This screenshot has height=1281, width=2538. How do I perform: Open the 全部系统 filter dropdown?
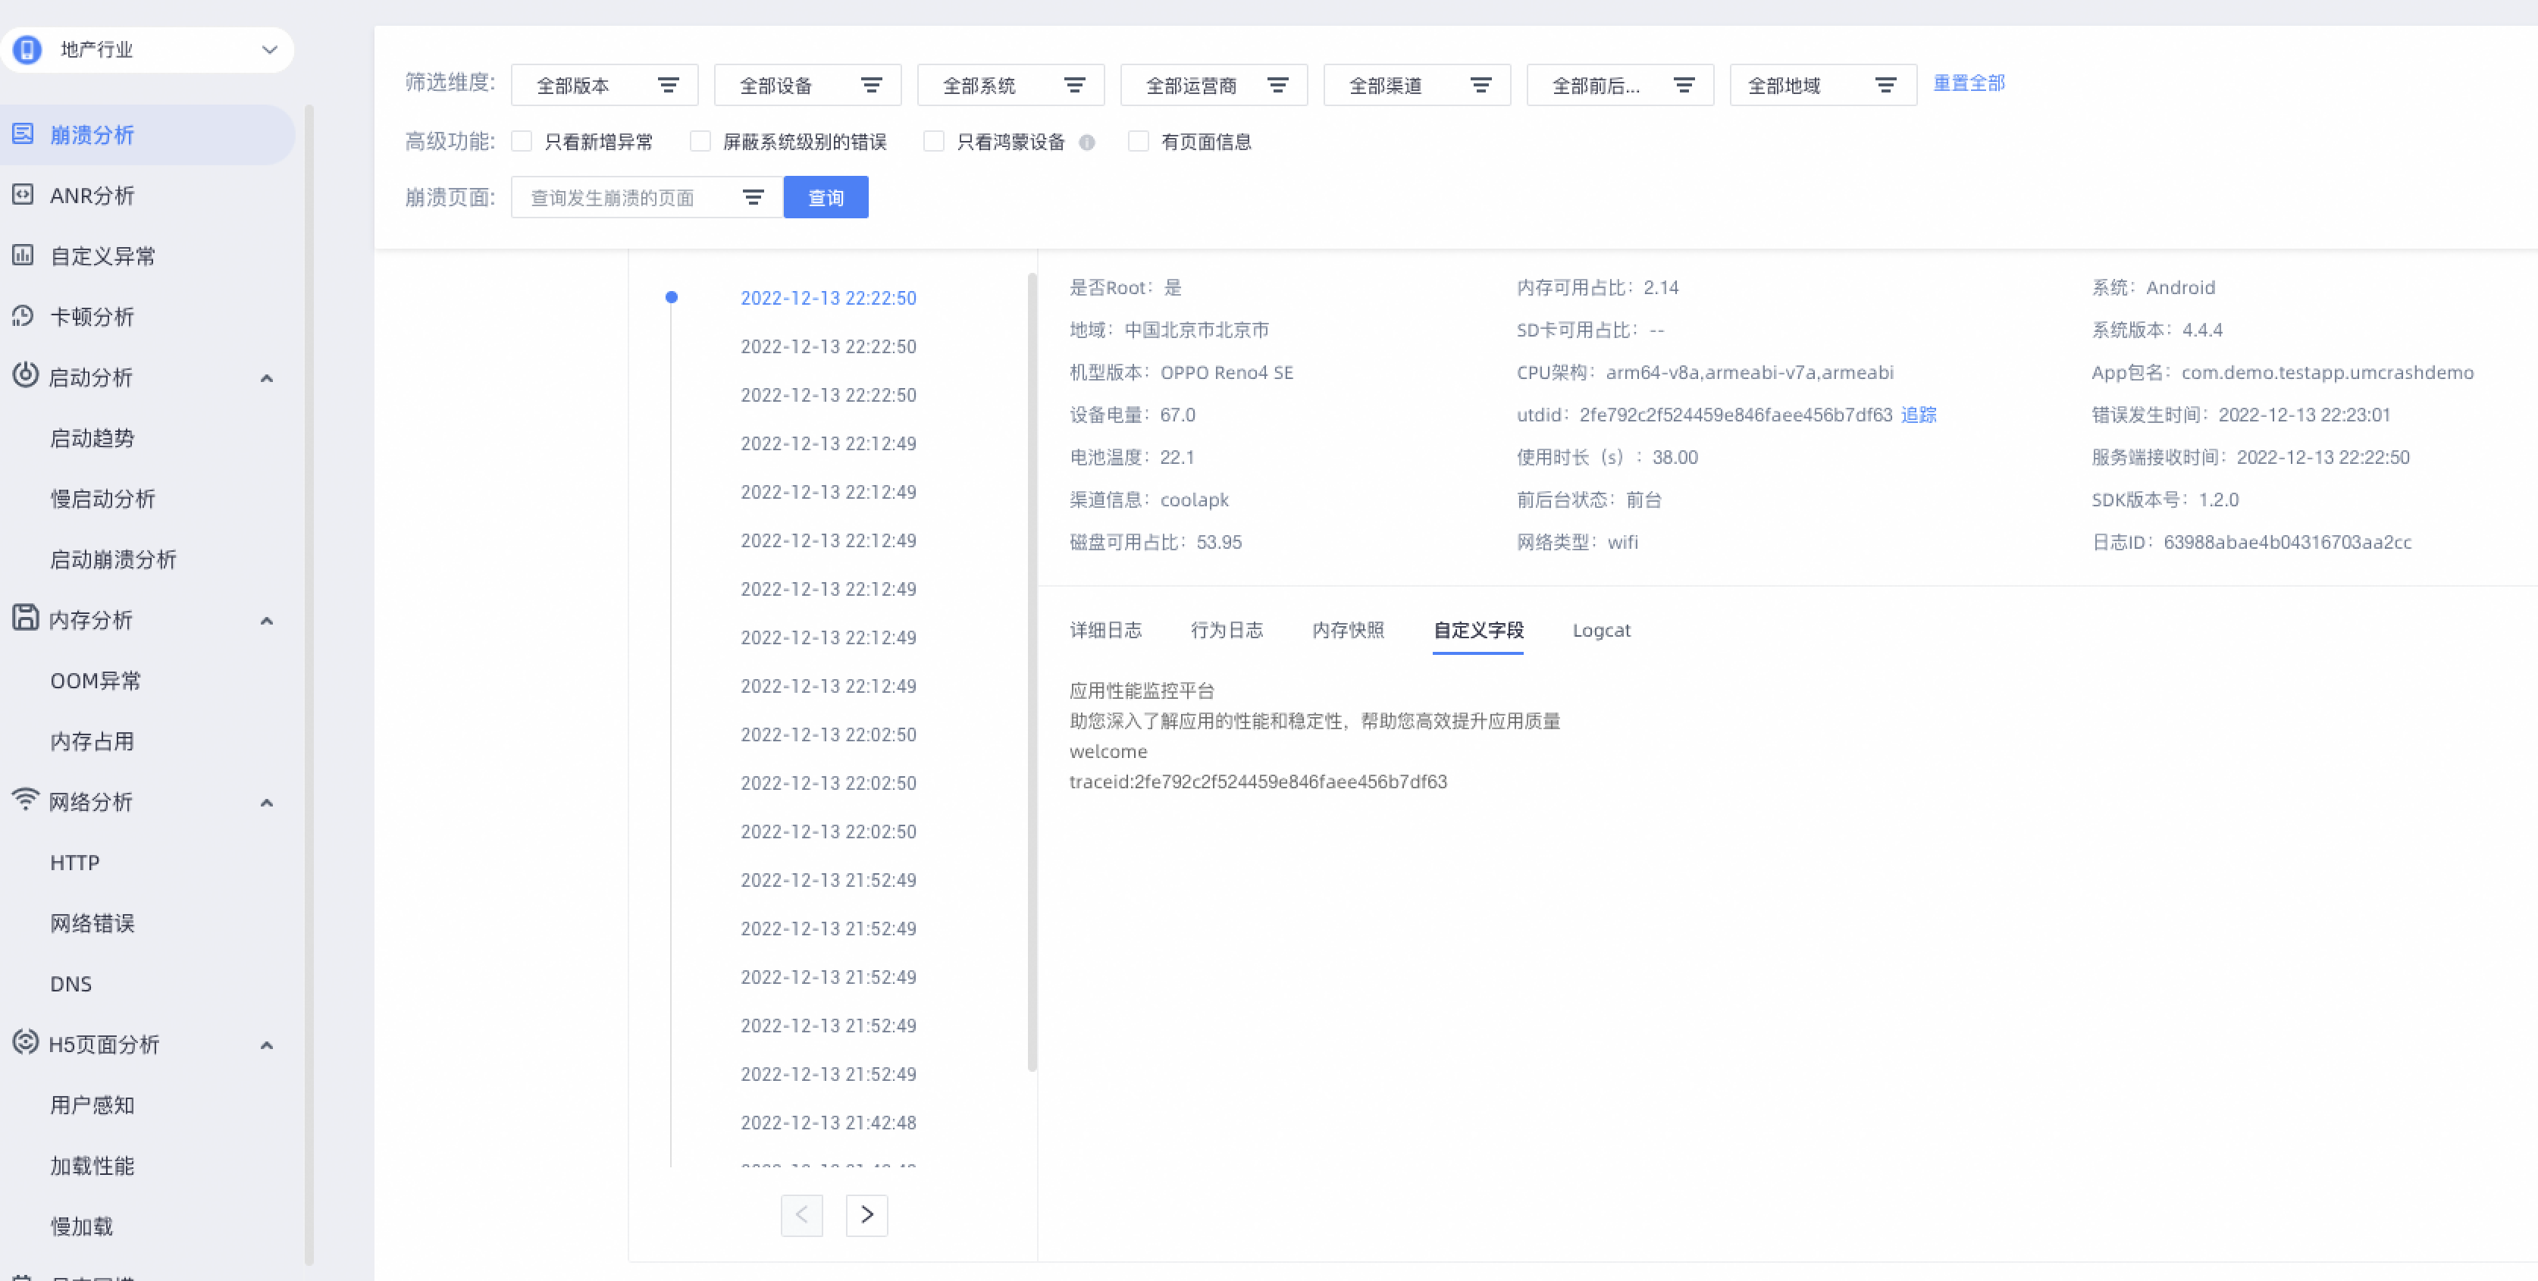[1010, 86]
